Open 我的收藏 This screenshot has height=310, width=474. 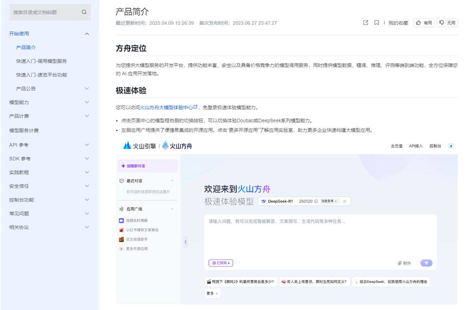pyautogui.click(x=398, y=23)
